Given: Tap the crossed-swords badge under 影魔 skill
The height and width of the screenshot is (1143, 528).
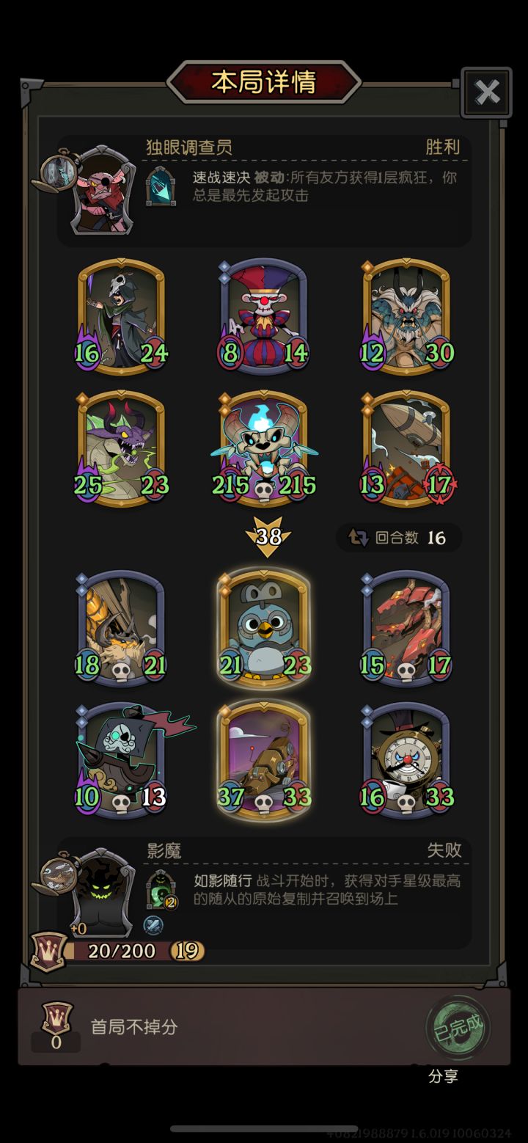Looking at the screenshot, I should tap(153, 925).
